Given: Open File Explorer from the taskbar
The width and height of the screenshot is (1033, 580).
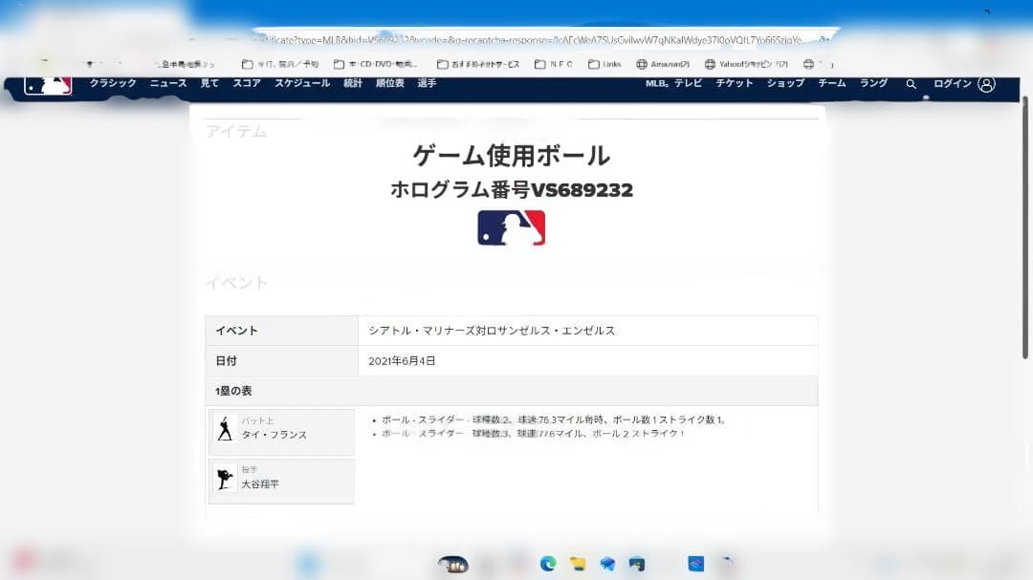Looking at the screenshot, I should pos(578,564).
